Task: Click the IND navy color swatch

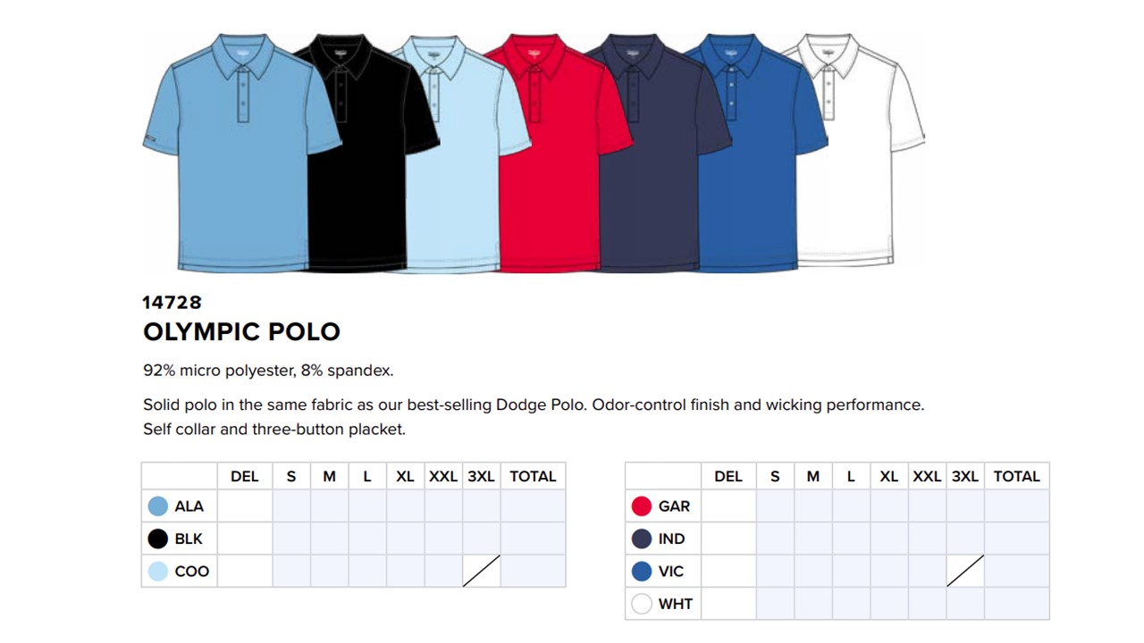Action: 642,539
